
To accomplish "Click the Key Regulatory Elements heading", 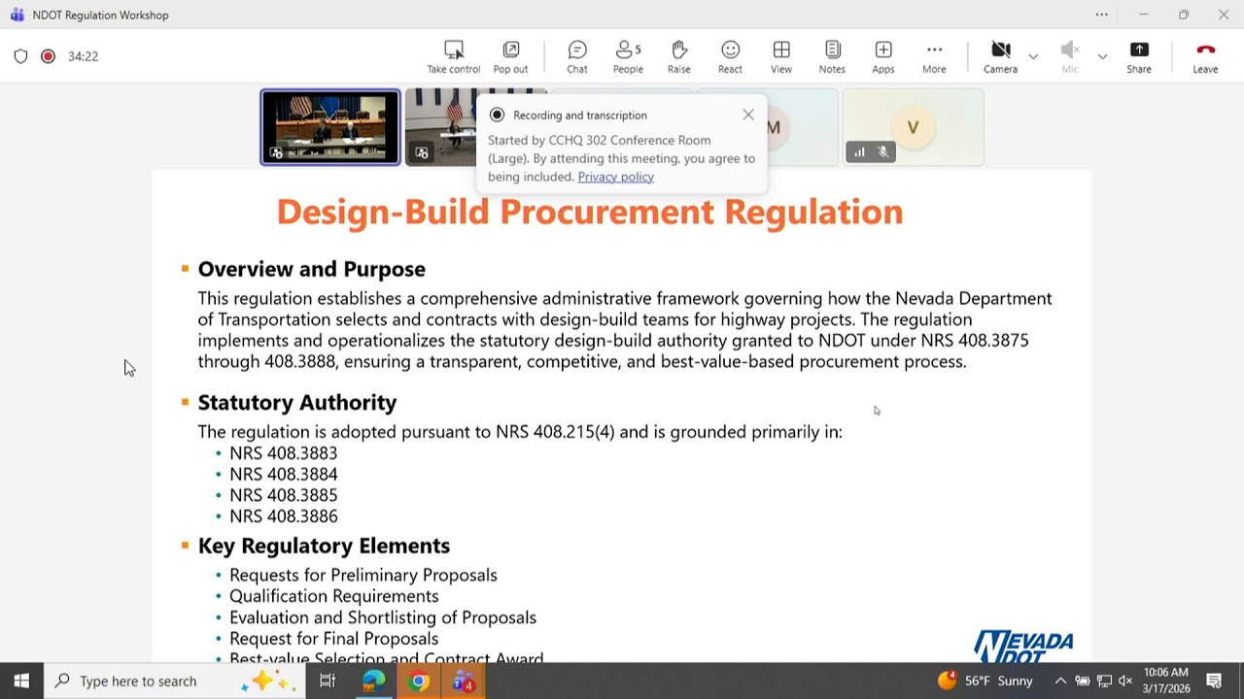I will click(x=324, y=546).
